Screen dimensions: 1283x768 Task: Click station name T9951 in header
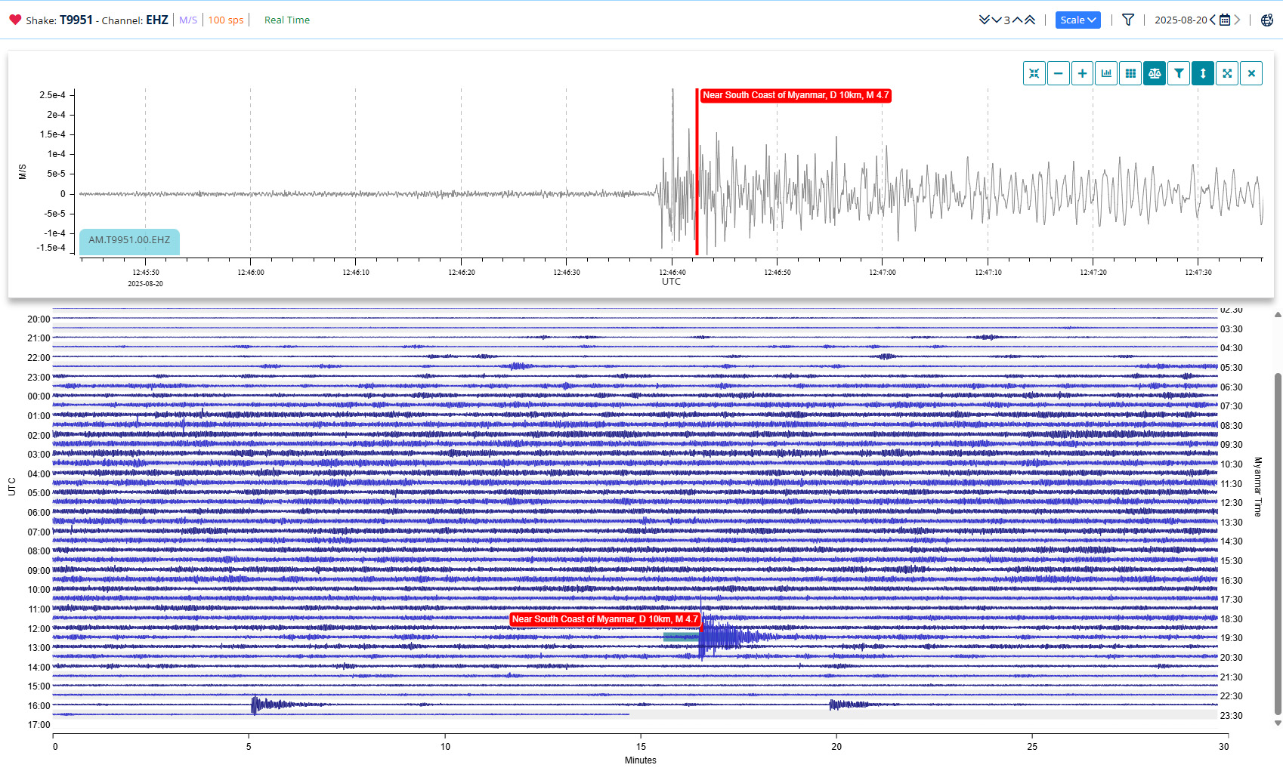pyautogui.click(x=76, y=20)
